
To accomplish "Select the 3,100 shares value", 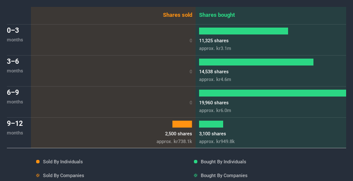I will click(212, 134).
